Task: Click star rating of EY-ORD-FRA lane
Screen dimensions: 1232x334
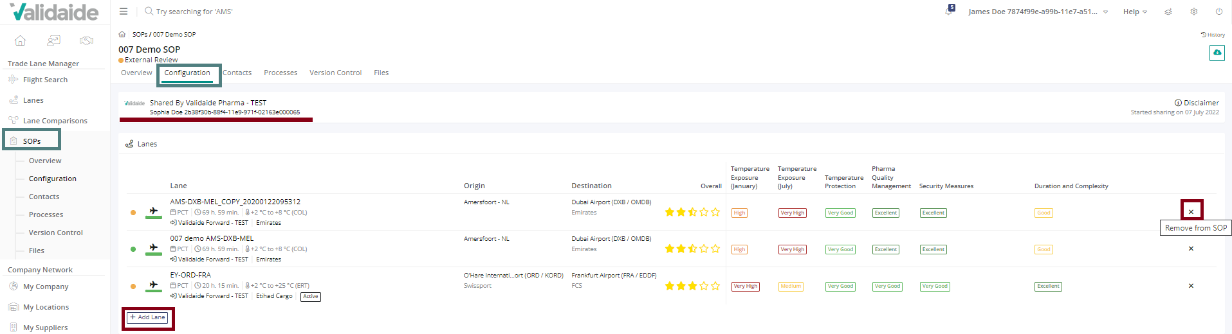Action: (x=692, y=286)
